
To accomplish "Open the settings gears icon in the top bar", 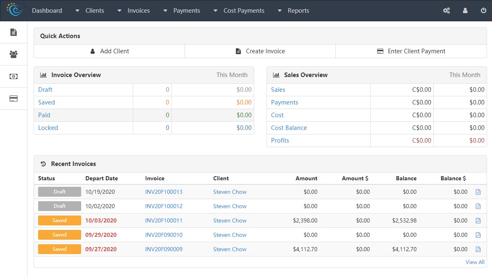I will [x=446, y=11].
